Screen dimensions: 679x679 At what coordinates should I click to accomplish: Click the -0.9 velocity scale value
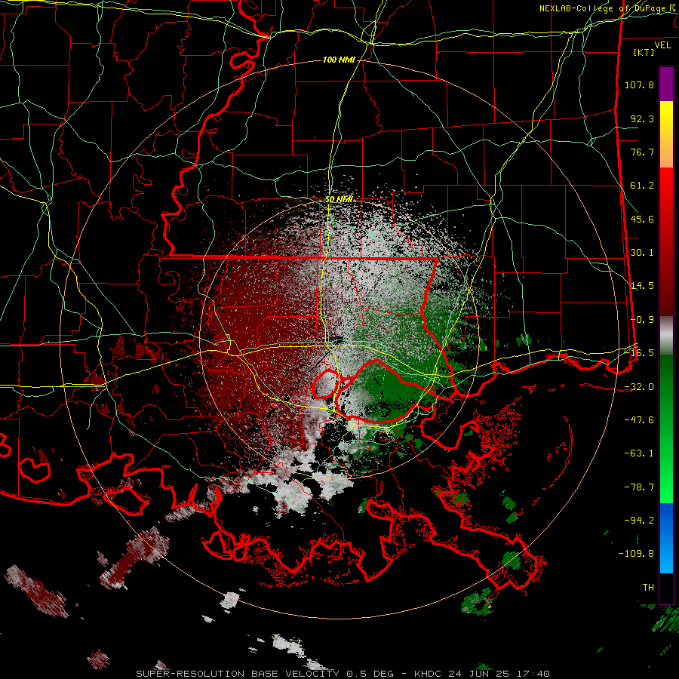[642, 320]
